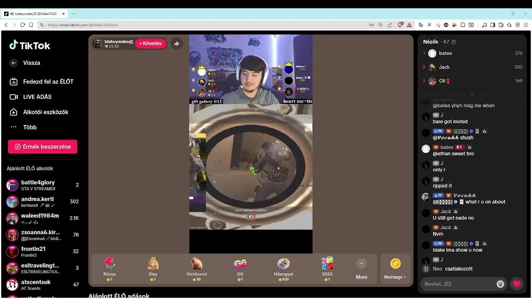This screenshot has height=299, width=532.
Task: Send a heart like
Action: click(517, 284)
